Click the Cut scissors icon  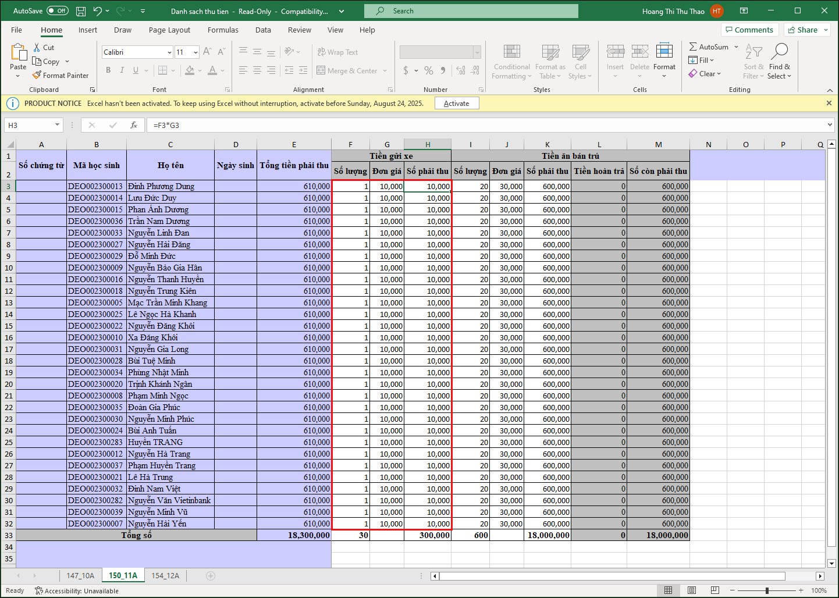click(x=37, y=47)
